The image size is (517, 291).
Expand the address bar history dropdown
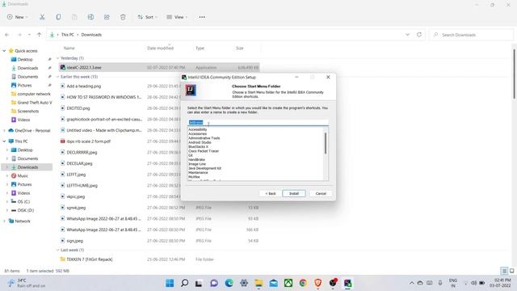coord(407,35)
